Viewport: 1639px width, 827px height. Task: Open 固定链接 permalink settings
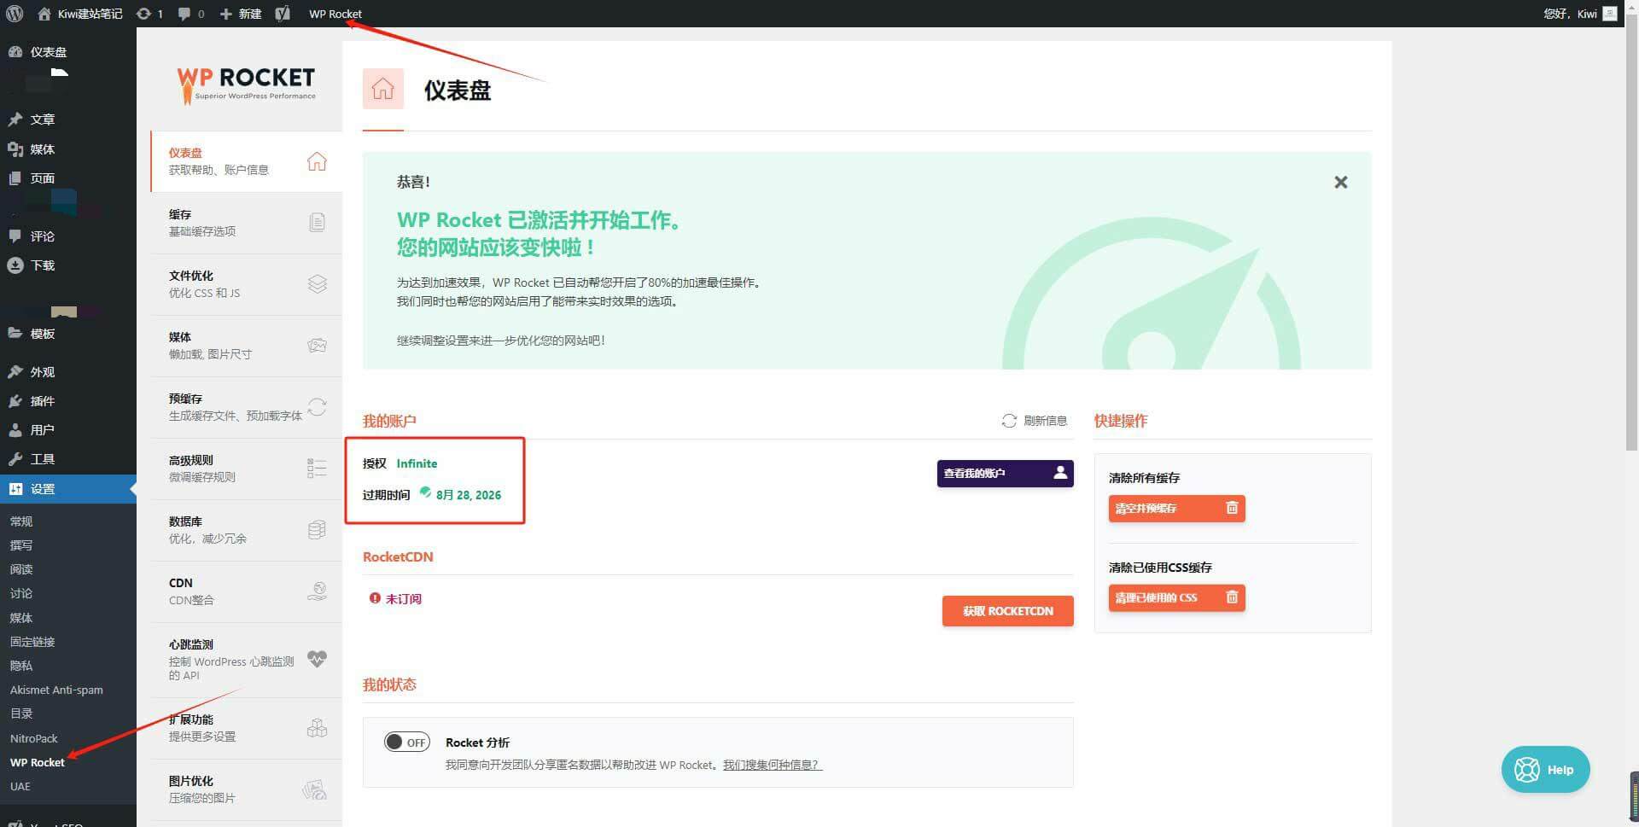[x=32, y=641]
